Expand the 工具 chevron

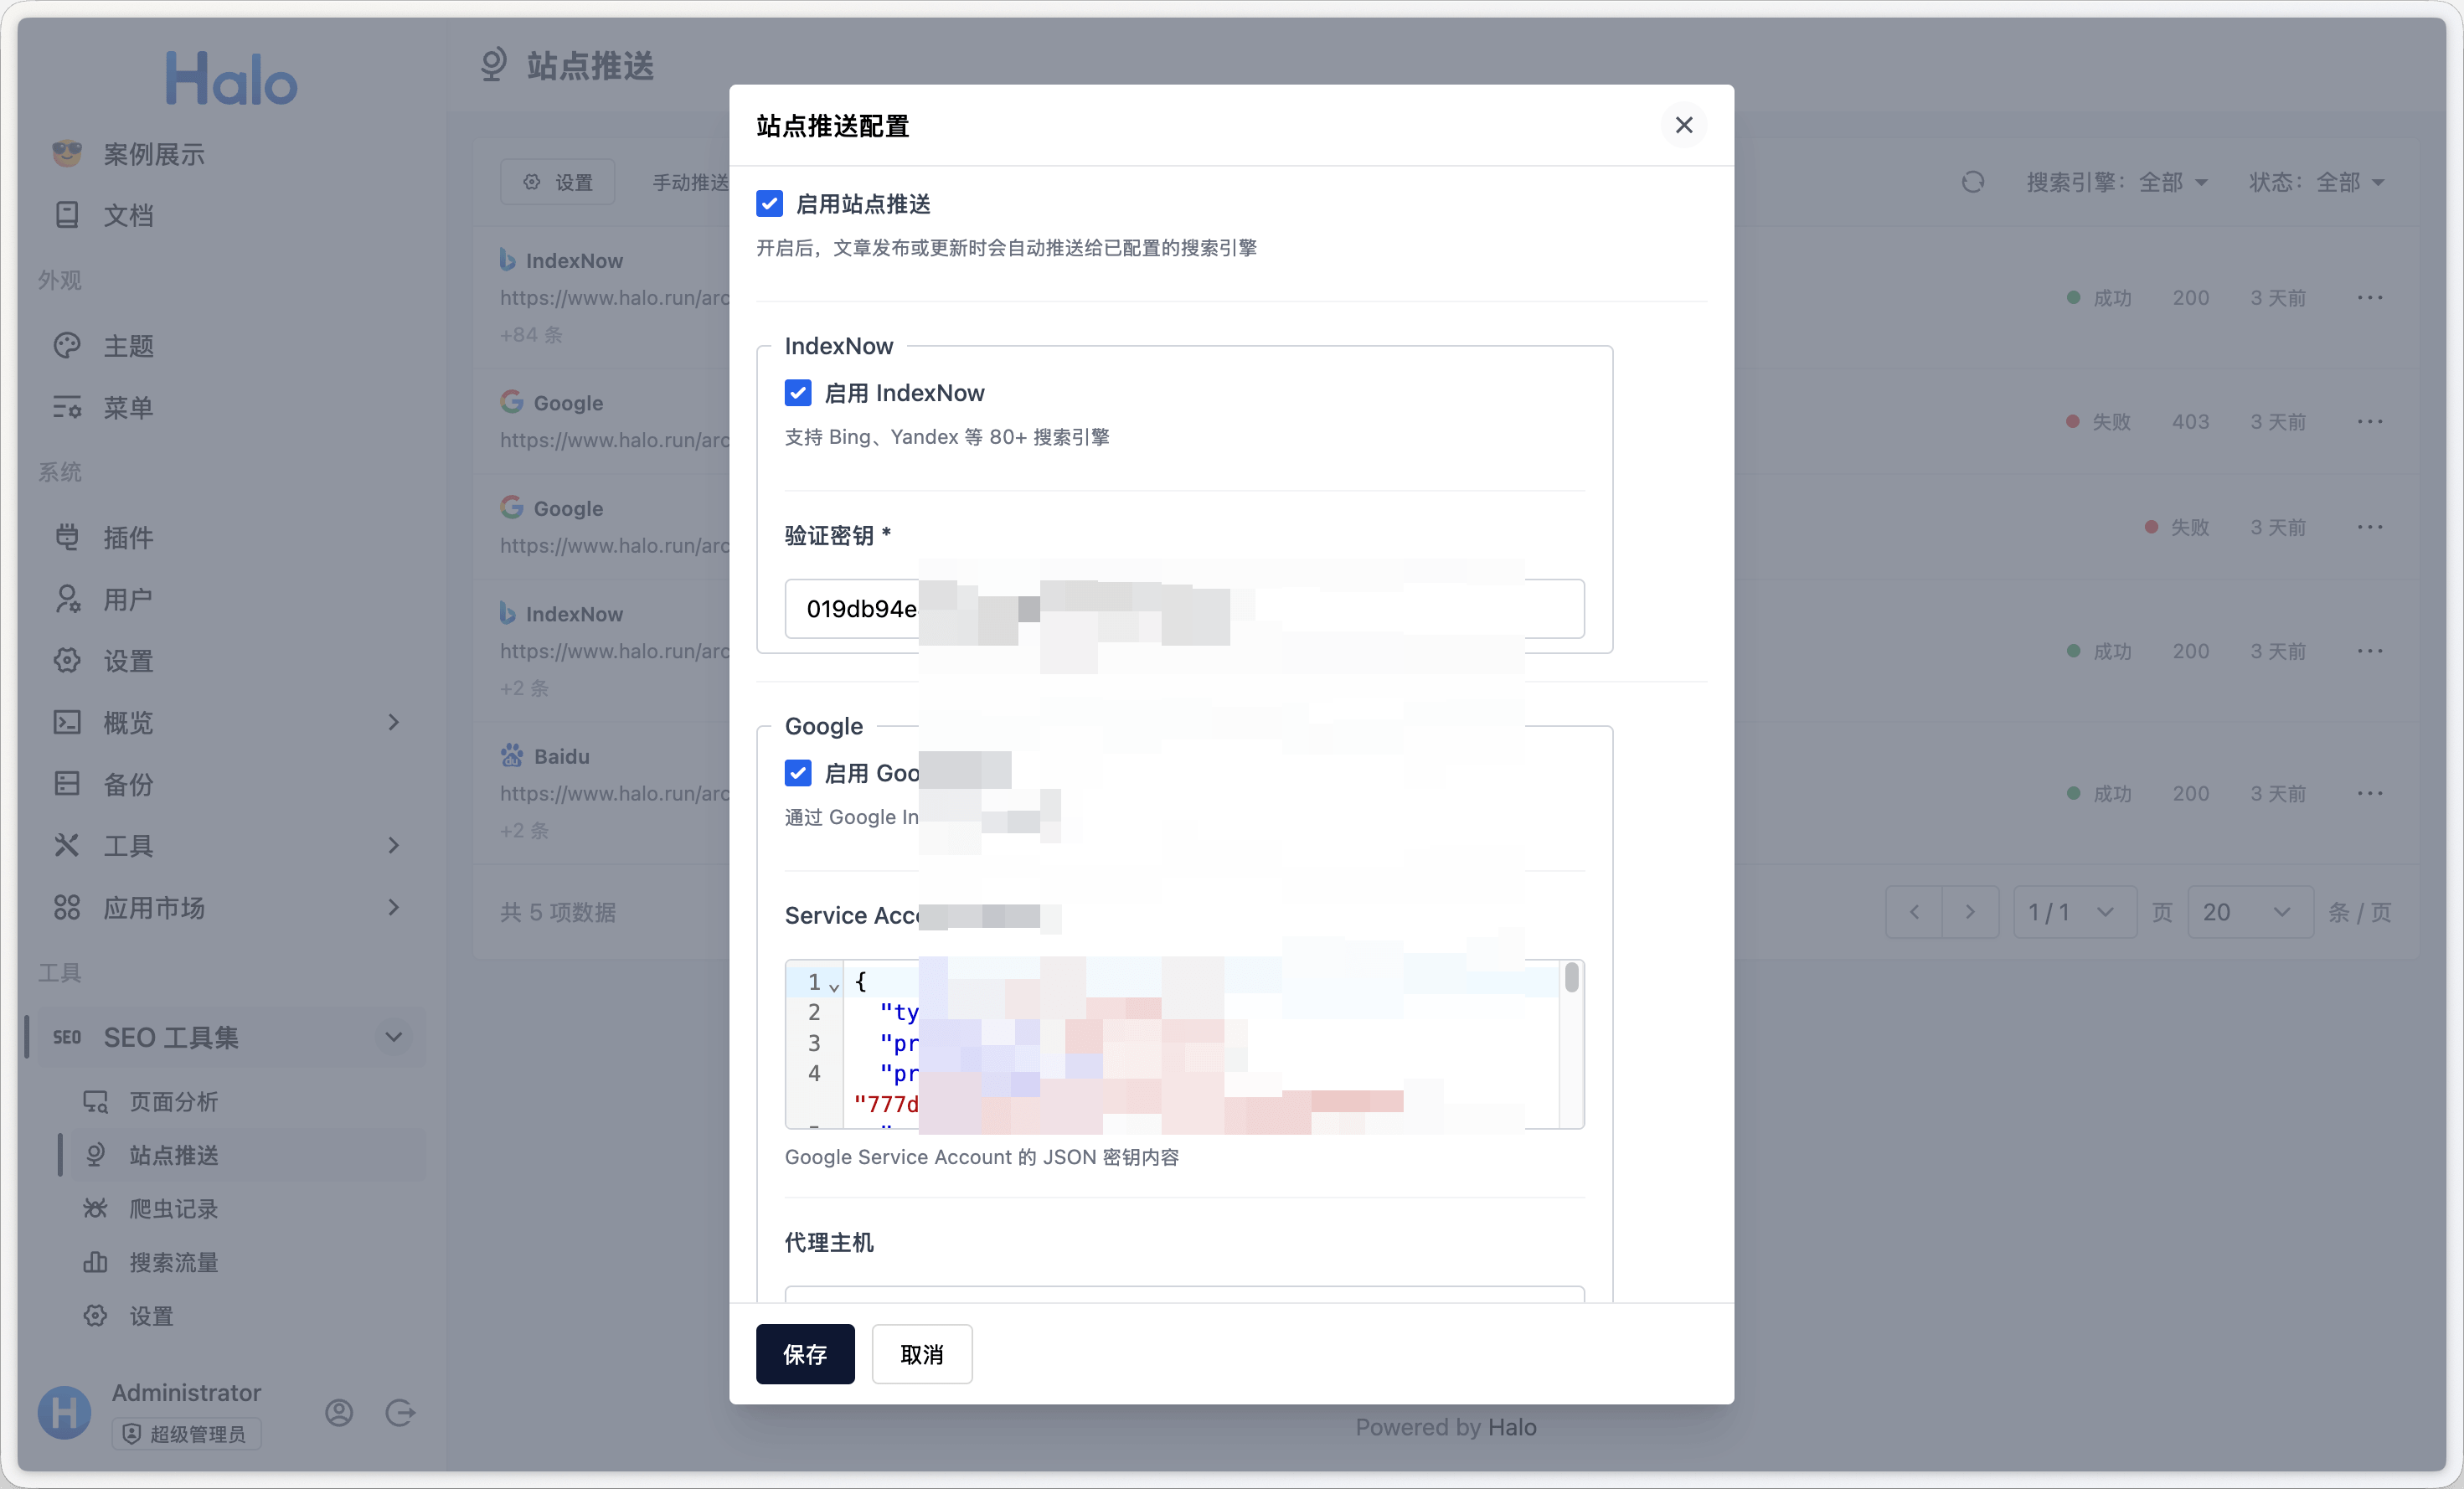click(394, 846)
